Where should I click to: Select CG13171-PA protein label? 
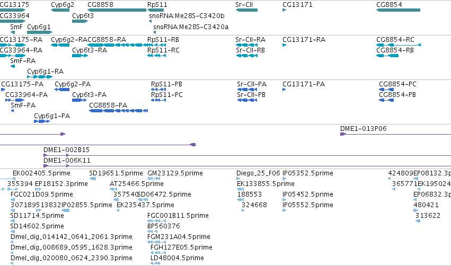[304, 84]
